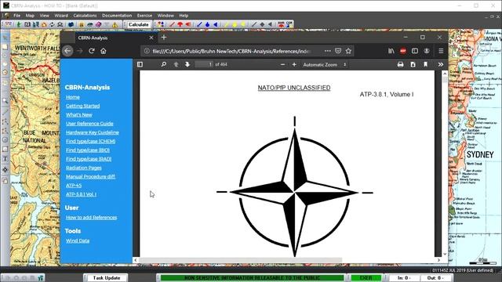Image resolution: width=502 pixels, height=282 pixels.
Task: Click the browser address bar URL
Action: click(x=231, y=51)
